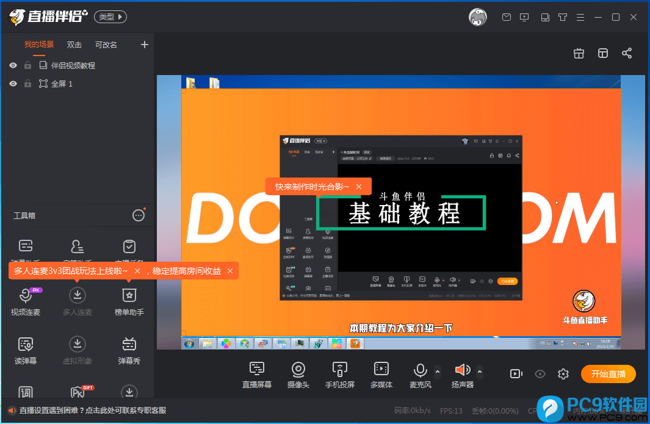Open user avatar profile

point(477,17)
